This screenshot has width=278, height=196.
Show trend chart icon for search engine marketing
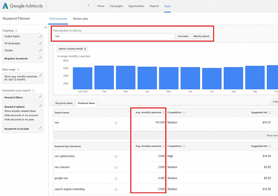[x=116, y=189]
